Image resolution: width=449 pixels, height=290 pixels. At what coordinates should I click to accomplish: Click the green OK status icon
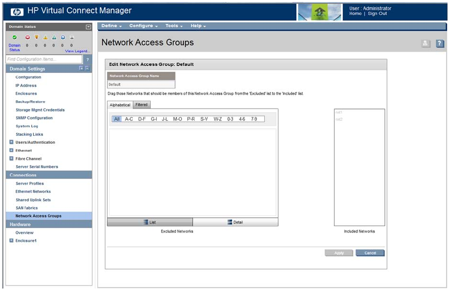15,37
